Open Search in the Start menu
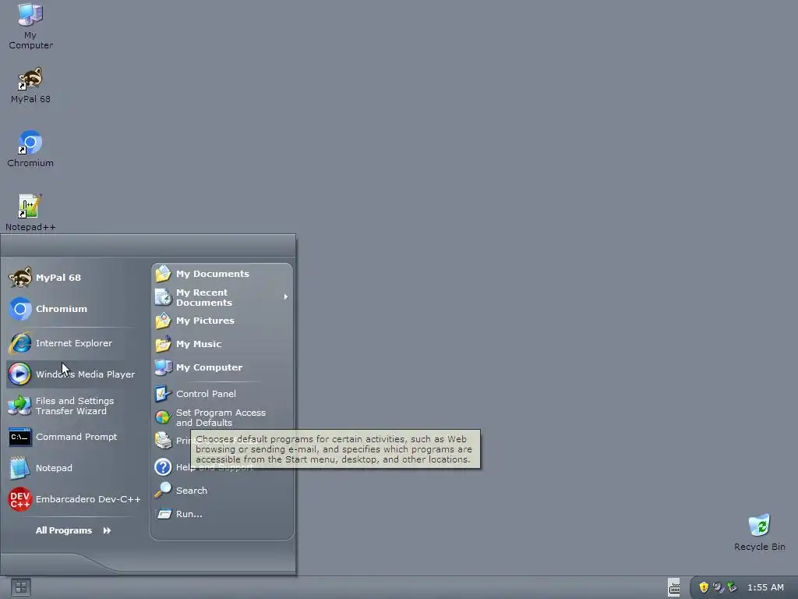798x599 pixels. [x=222, y=491]
